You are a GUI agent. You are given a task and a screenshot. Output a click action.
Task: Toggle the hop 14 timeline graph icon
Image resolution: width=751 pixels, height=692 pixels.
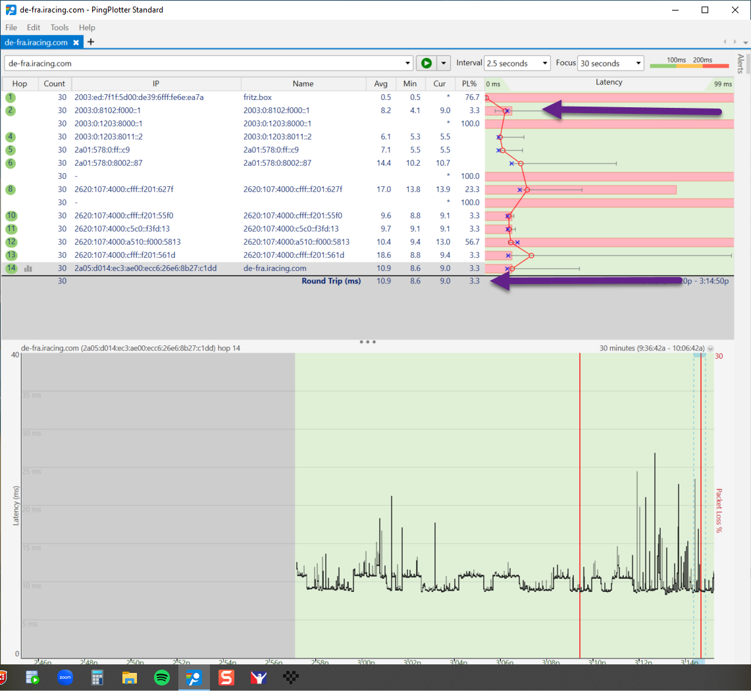(28, 268)
